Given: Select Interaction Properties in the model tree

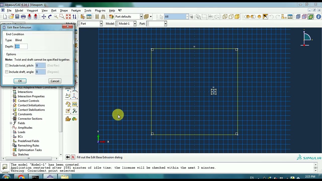Looking at the screenshot, I should pos(31,97).
